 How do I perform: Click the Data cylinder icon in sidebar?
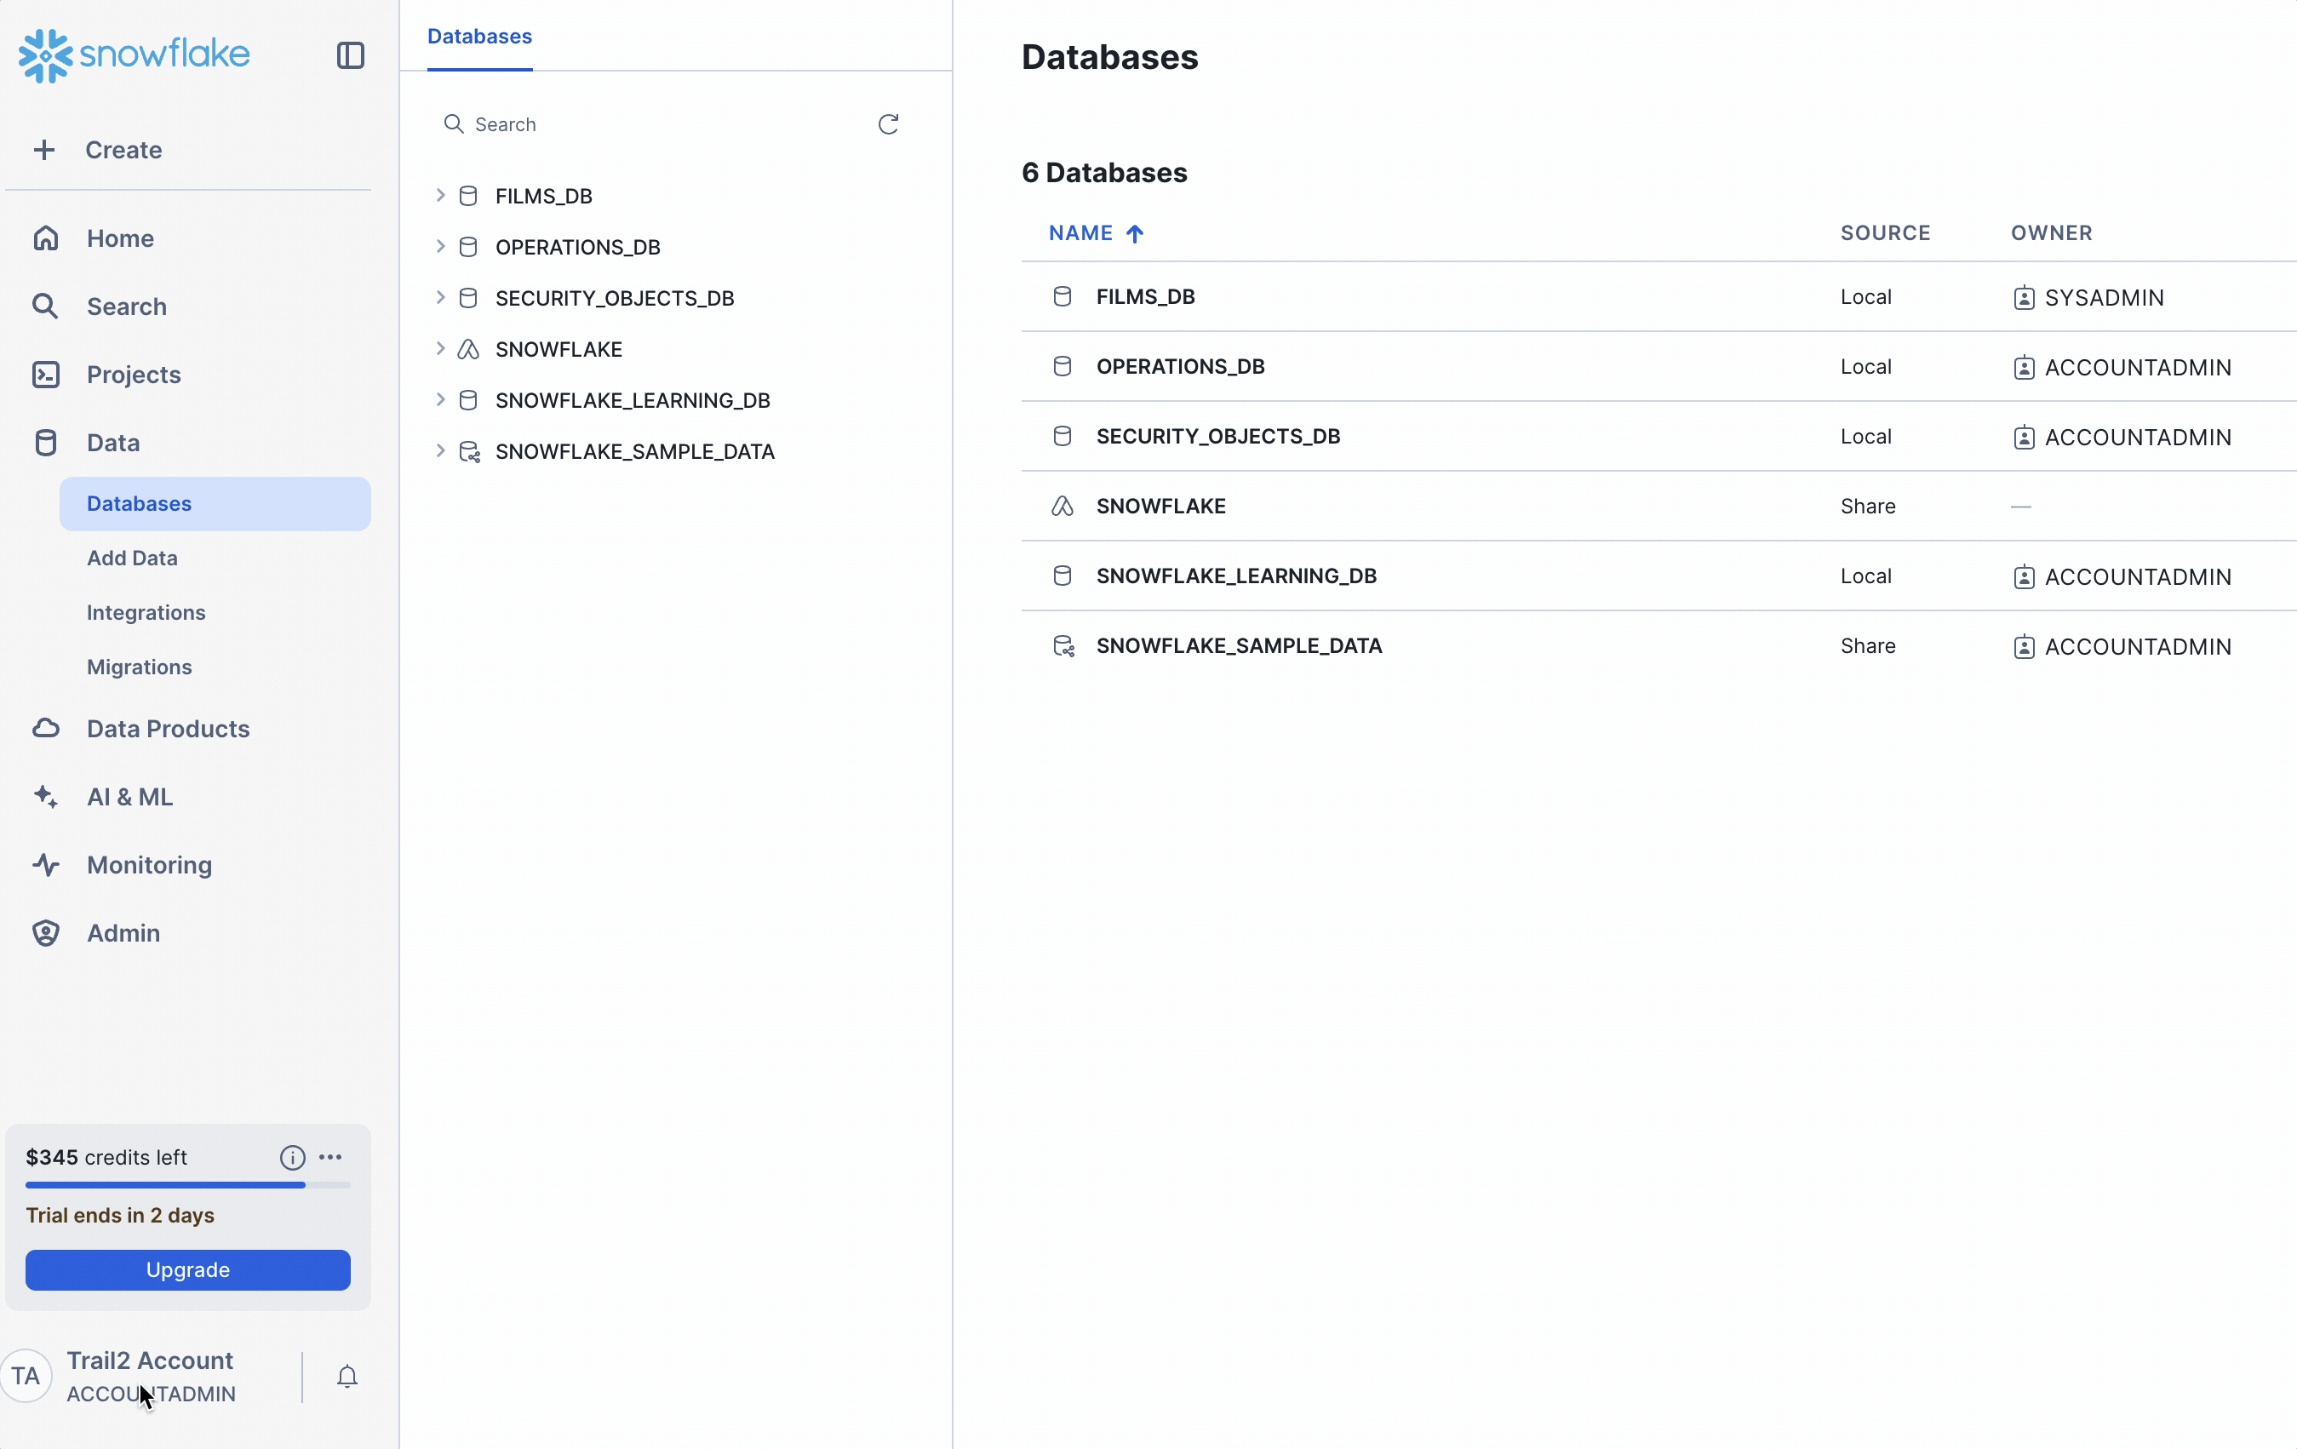(46, 443)
